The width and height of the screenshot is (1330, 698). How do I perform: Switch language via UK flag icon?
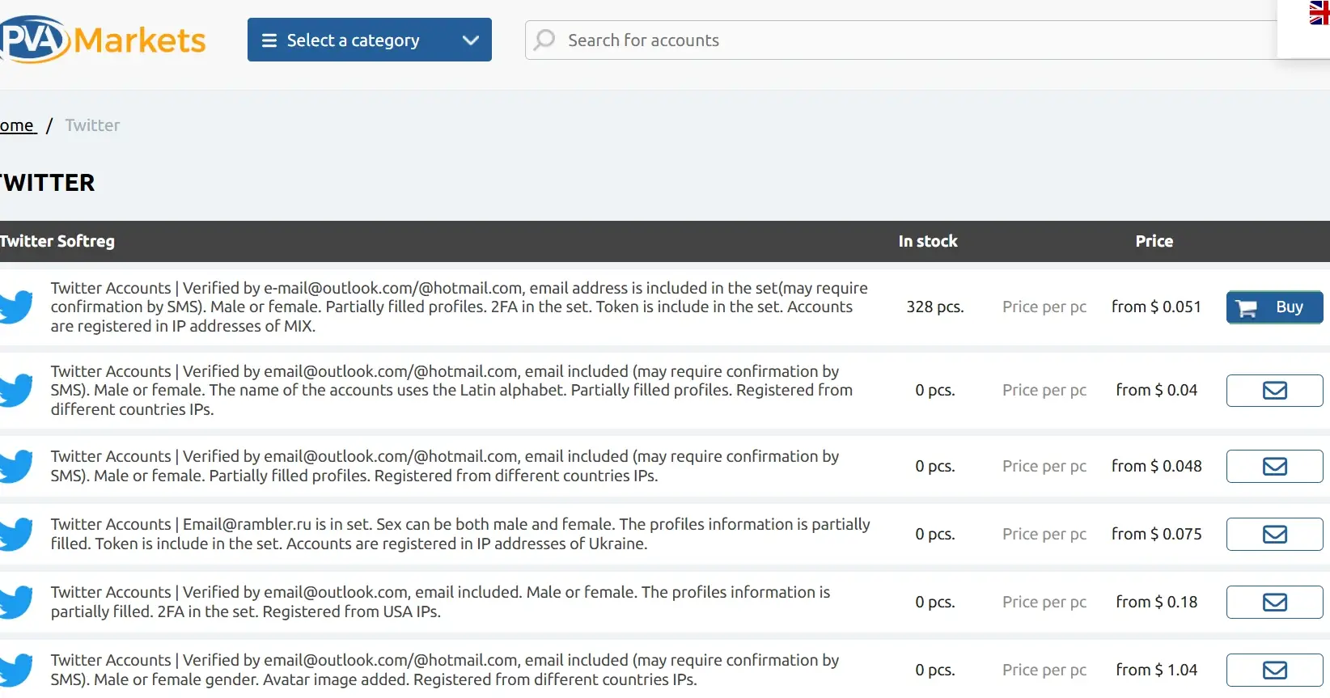click(1319, 13)
